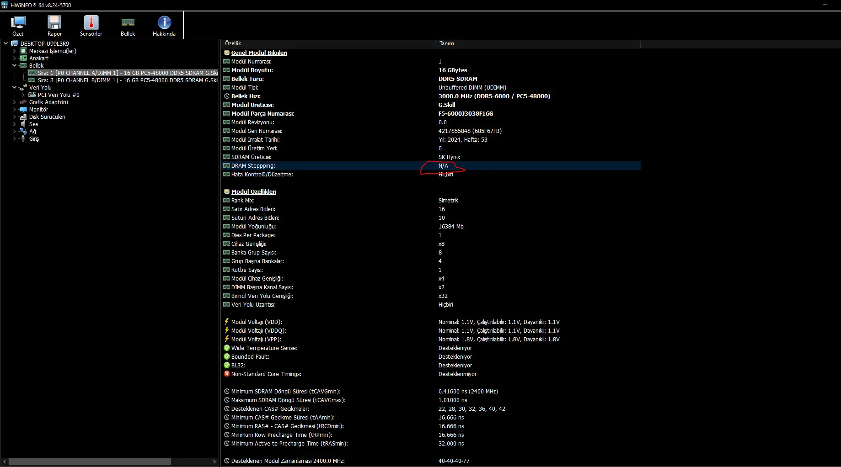Viewport: 841px width, 467px height.
Task: Click the red X beside Non-Standard Core Timings
Action: (x=227, y=374)
